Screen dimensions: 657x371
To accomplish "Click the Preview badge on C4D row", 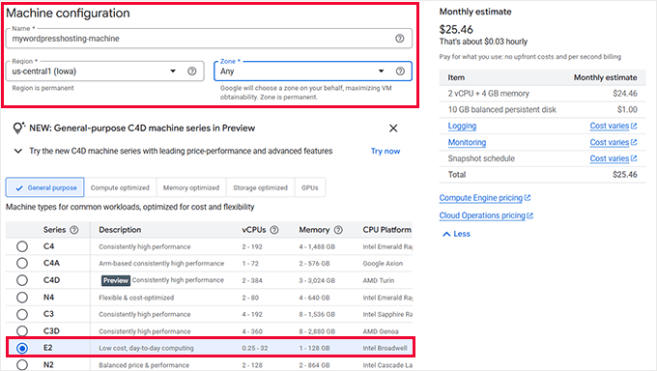I will click(116, 280).
